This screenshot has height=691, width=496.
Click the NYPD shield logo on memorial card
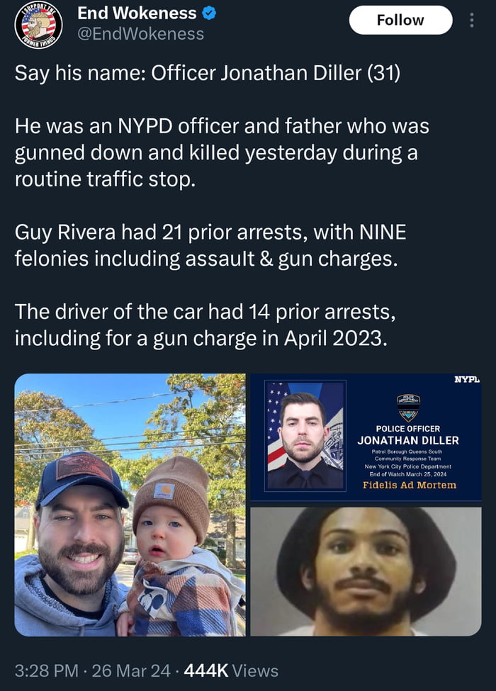[x=408, y=408]
